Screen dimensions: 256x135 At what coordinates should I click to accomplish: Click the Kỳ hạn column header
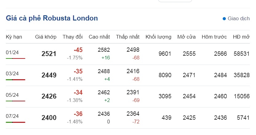click(x=14, y=37)
